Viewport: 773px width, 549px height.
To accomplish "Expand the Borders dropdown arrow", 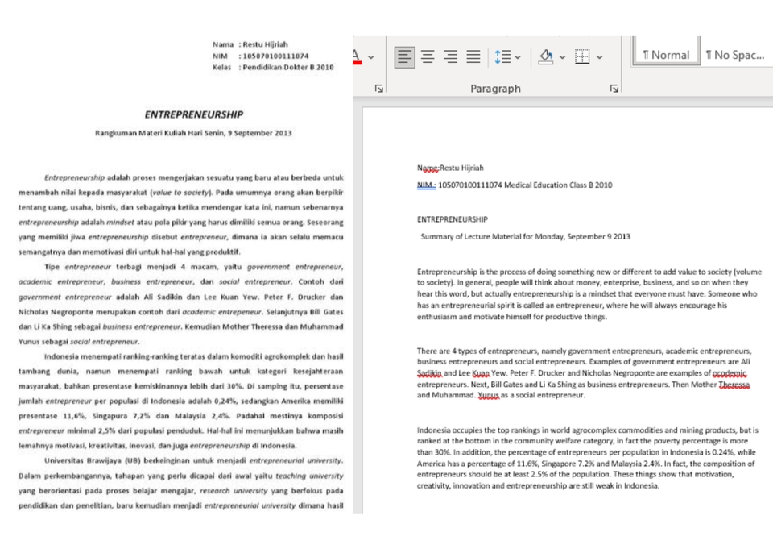I will (x=599, y=57).
